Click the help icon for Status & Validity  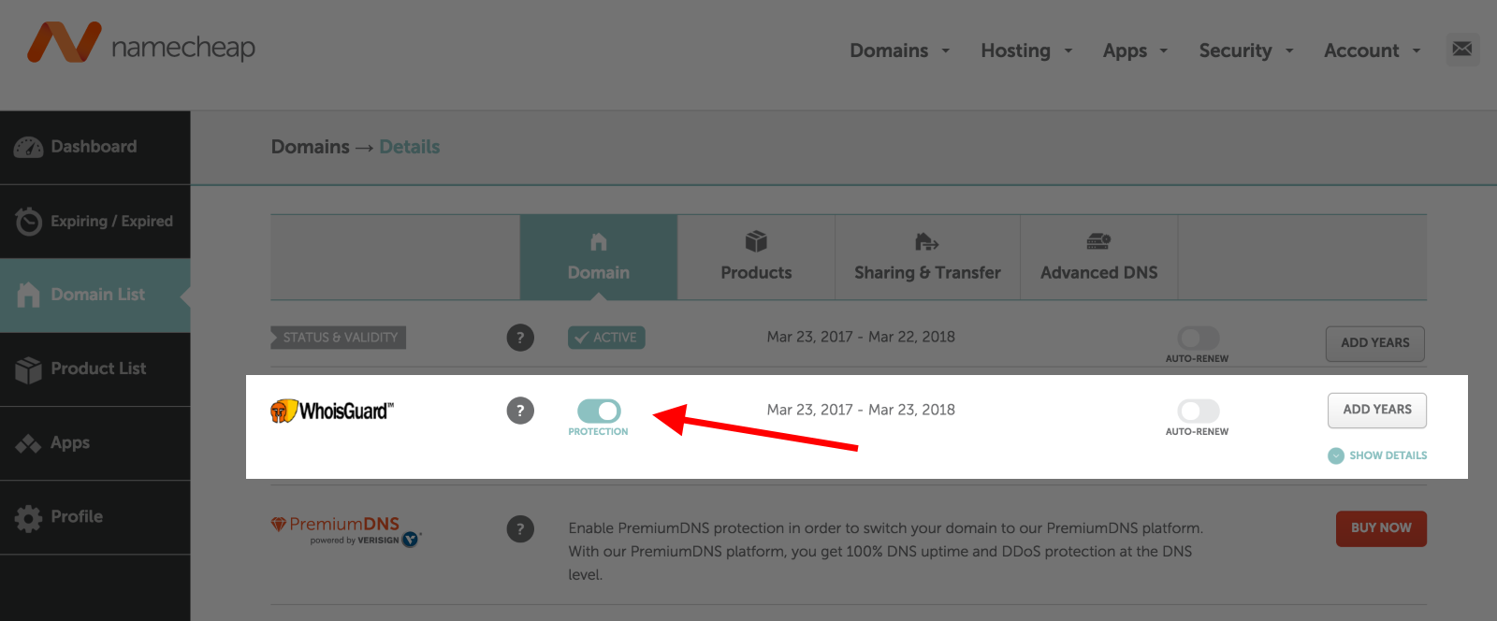point(520,338)
